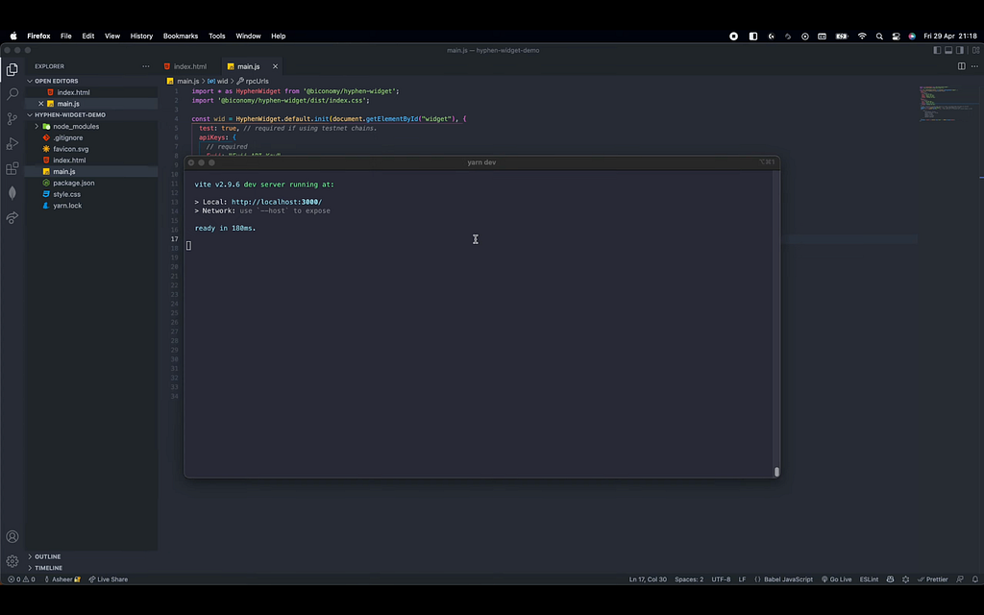984x615 pixels.
Task: Close the main.js tab
Action: (x=275, y=66)
